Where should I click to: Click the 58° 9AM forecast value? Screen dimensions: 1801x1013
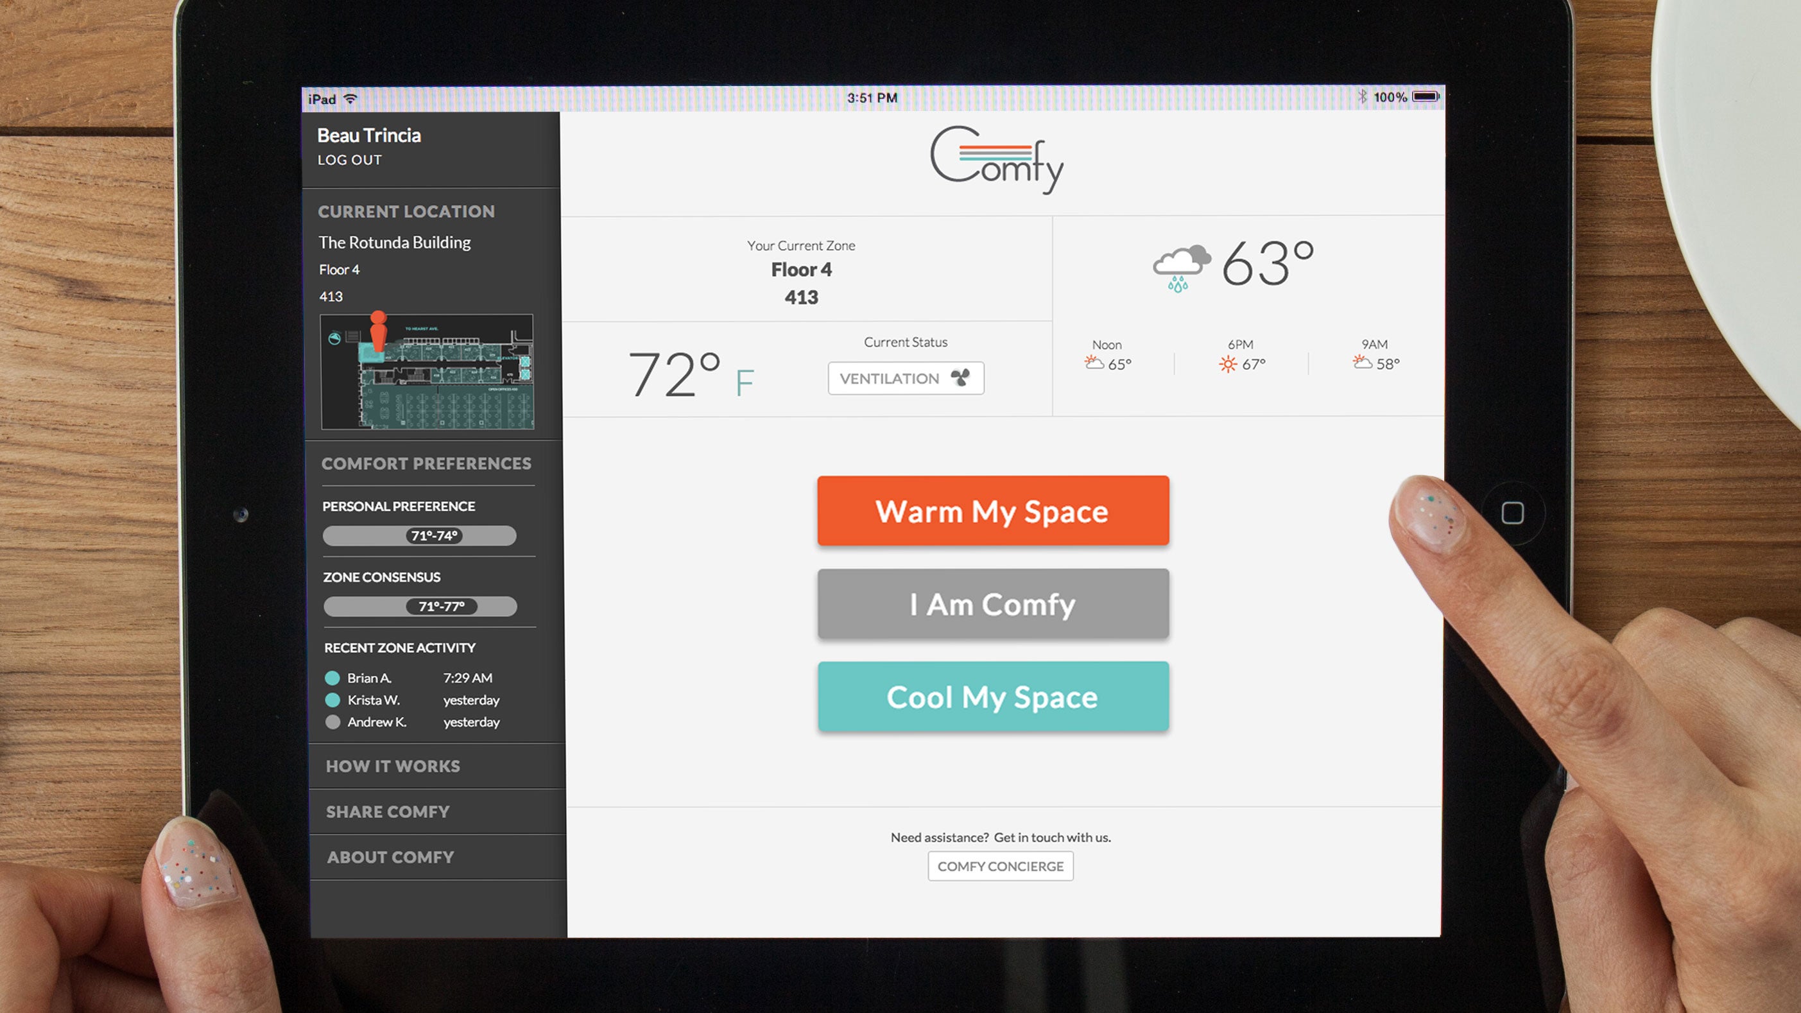click(1388, 363)
